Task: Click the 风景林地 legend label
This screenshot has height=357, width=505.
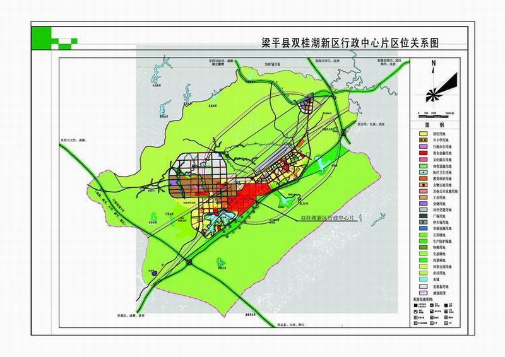Action: pos(439,260)
